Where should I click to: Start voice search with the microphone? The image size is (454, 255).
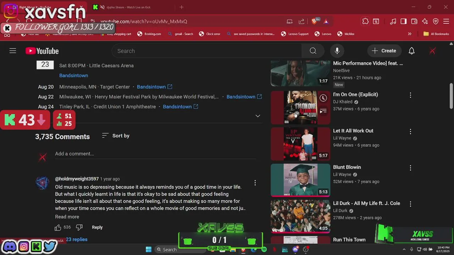pos(337,51)
